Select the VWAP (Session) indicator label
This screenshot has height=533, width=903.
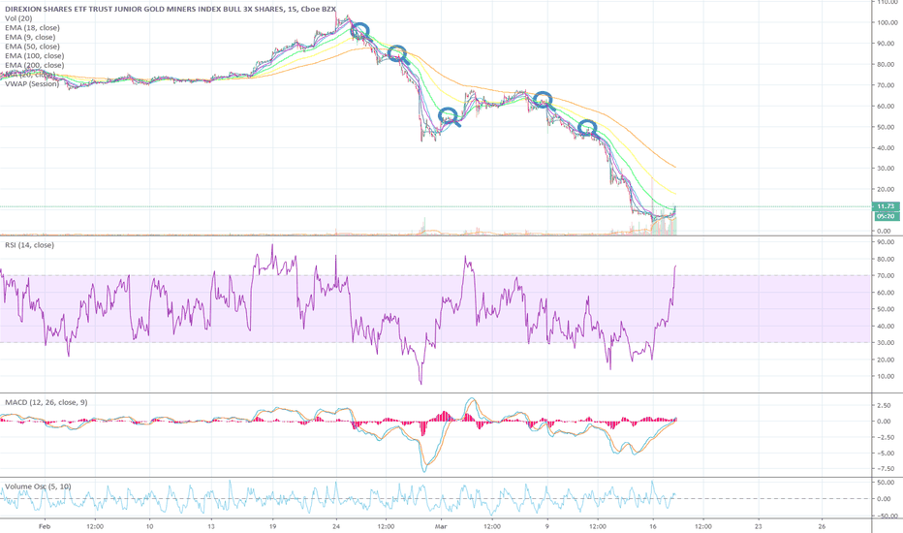click(x=32, y=83)
